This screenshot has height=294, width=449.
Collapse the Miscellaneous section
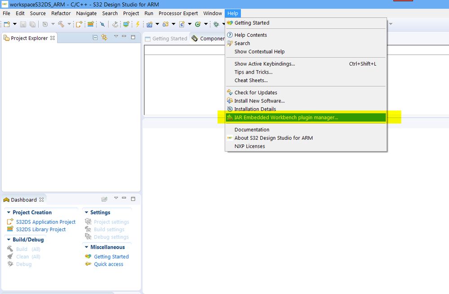click(86, 247)
